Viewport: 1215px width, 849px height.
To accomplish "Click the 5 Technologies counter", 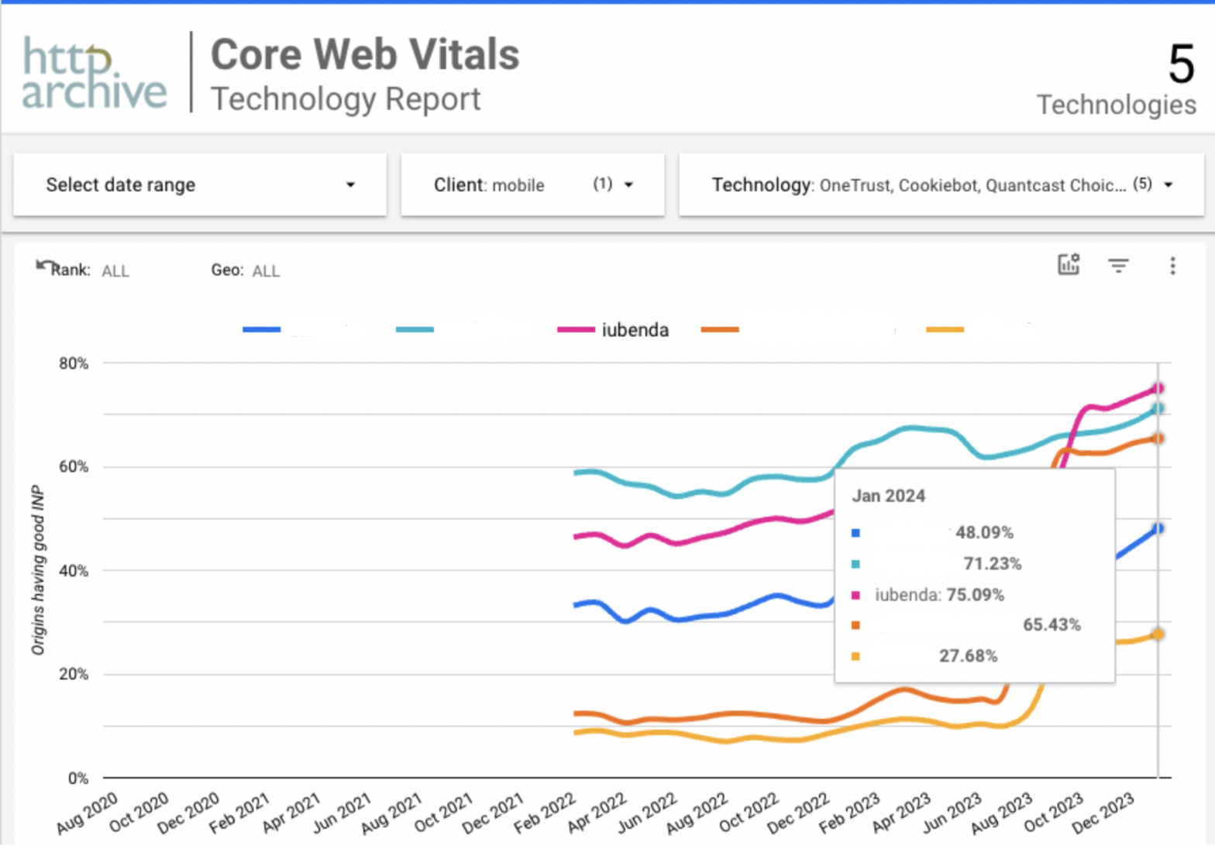I will point(1116,77).
